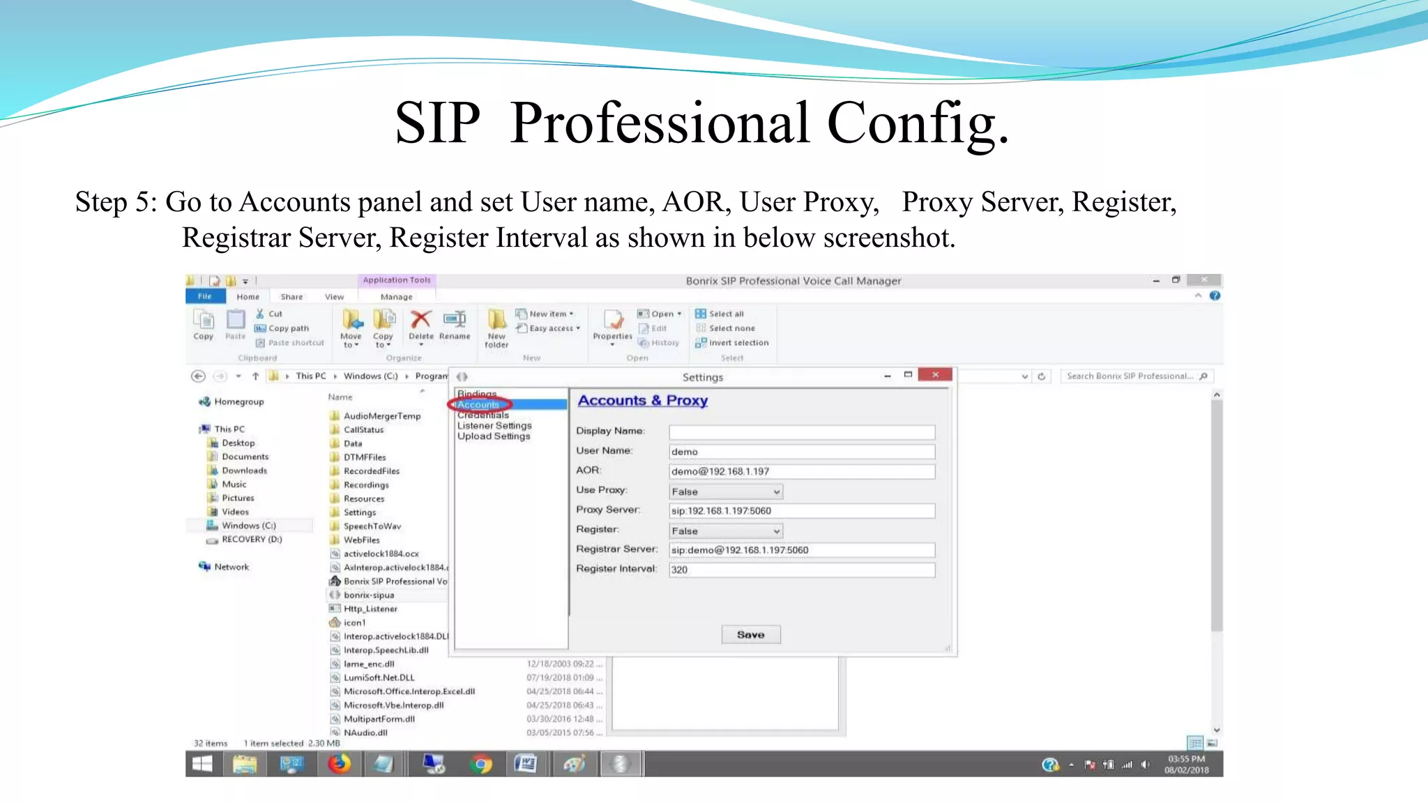
Task: Click the up-directory arrow in Explorer
Action: (x=256, y=376)
